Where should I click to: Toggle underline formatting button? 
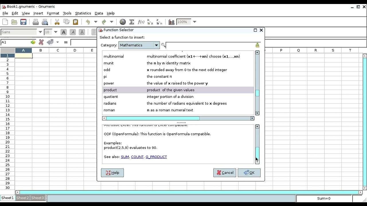82,32
